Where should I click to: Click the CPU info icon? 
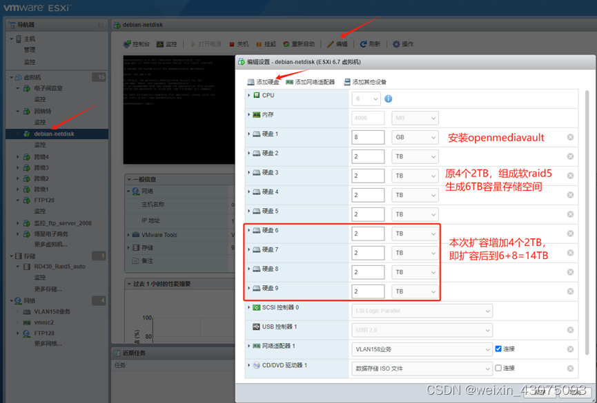[x=389, y=99]
